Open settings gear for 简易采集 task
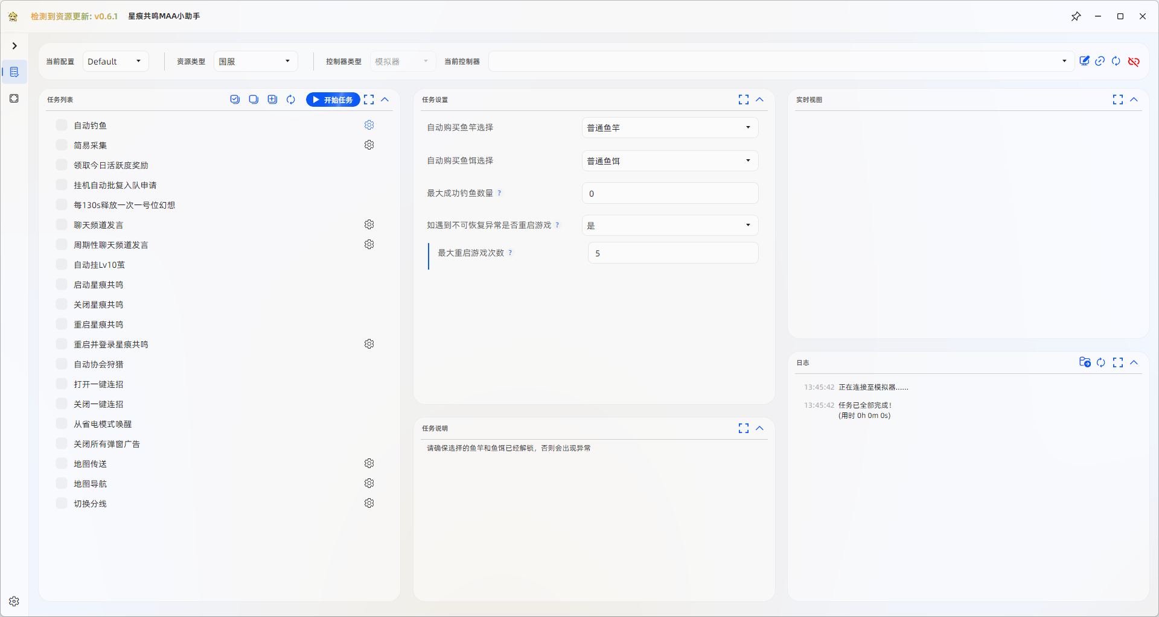This screenshot has width=1159, height=617. pos(369,145)
